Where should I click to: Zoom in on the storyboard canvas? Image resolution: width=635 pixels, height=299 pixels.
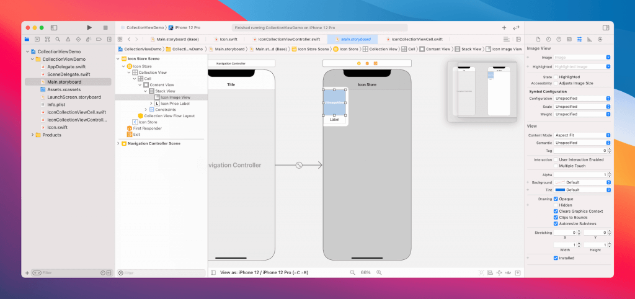pos(379,272)
